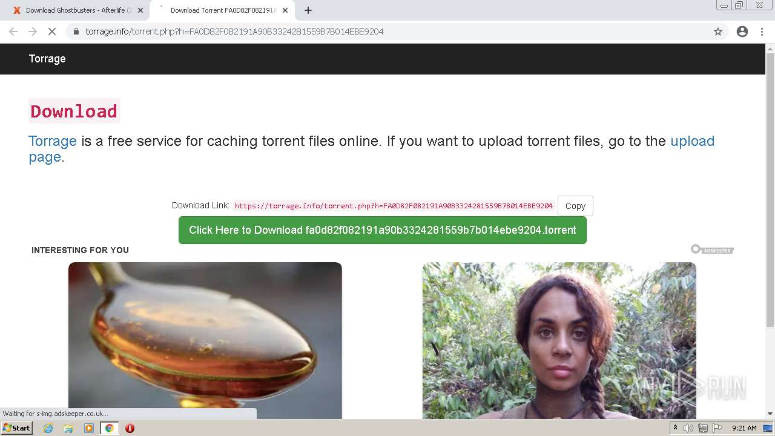Click the green Download .torrent button

click(383, 230)
